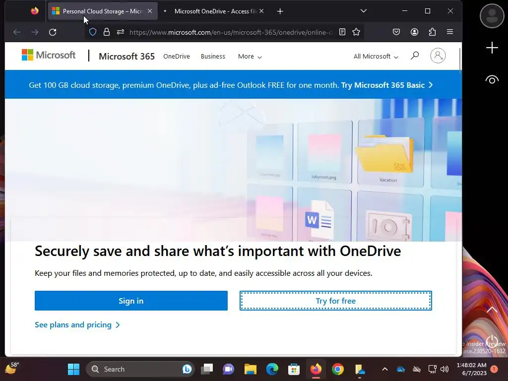Launch Microsoft Edge from taskbar
Viewport: 508px width, 381px height.
pyautogui.click(x=272, y=369)
